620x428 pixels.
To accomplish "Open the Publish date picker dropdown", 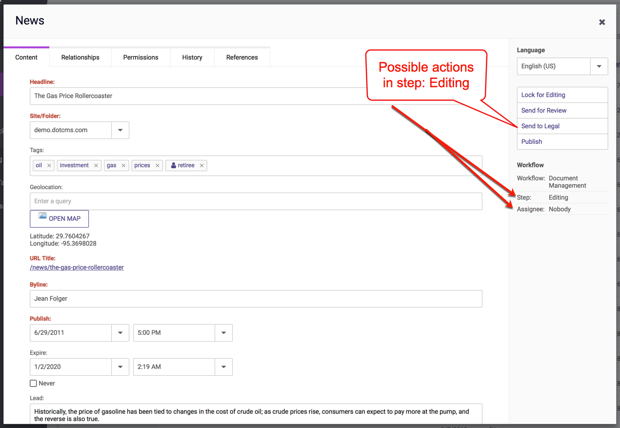I will point(120,333).
